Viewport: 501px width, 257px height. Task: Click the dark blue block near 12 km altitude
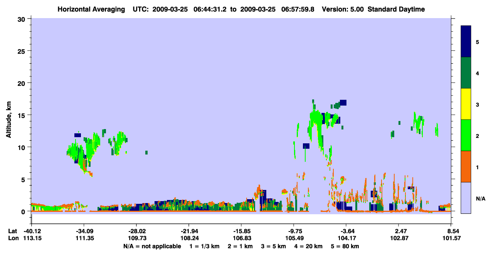point(77,135)
